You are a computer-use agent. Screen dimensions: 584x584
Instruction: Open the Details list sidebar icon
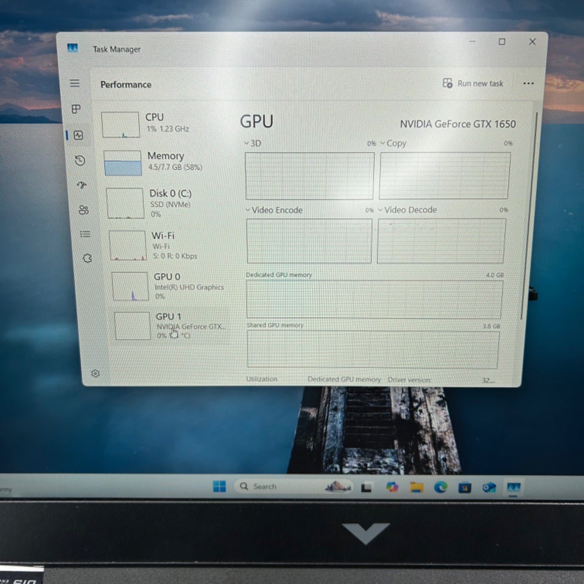(85, 234)
